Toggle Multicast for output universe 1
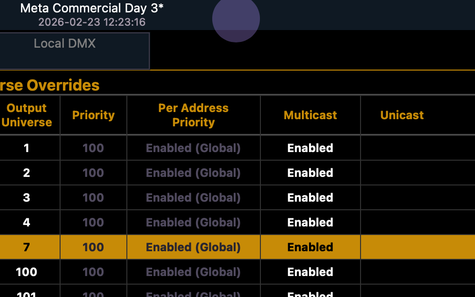This screenshot has width=475, height=297. click(x=310, y=148)
